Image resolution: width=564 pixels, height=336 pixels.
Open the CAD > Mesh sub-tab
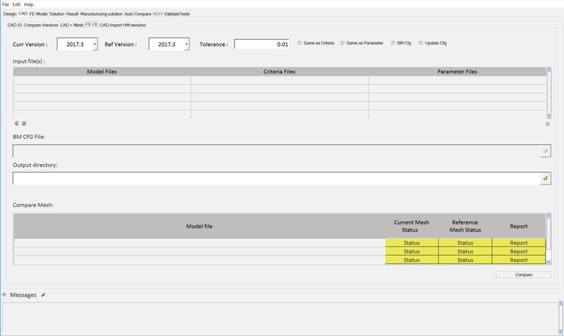[x=71, y=25]
